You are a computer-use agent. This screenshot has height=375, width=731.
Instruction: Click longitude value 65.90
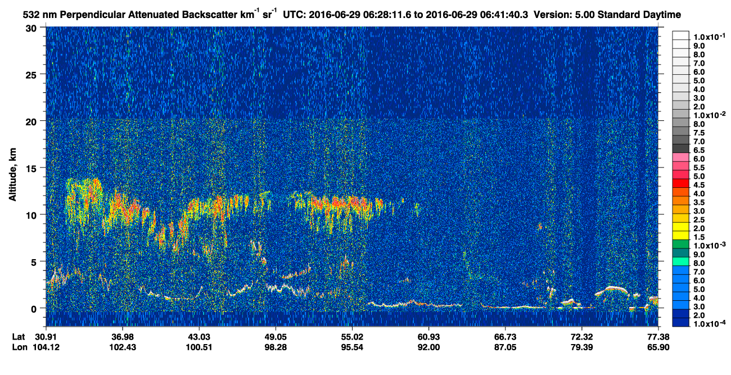pyautogui.click(x=658, y=347)
